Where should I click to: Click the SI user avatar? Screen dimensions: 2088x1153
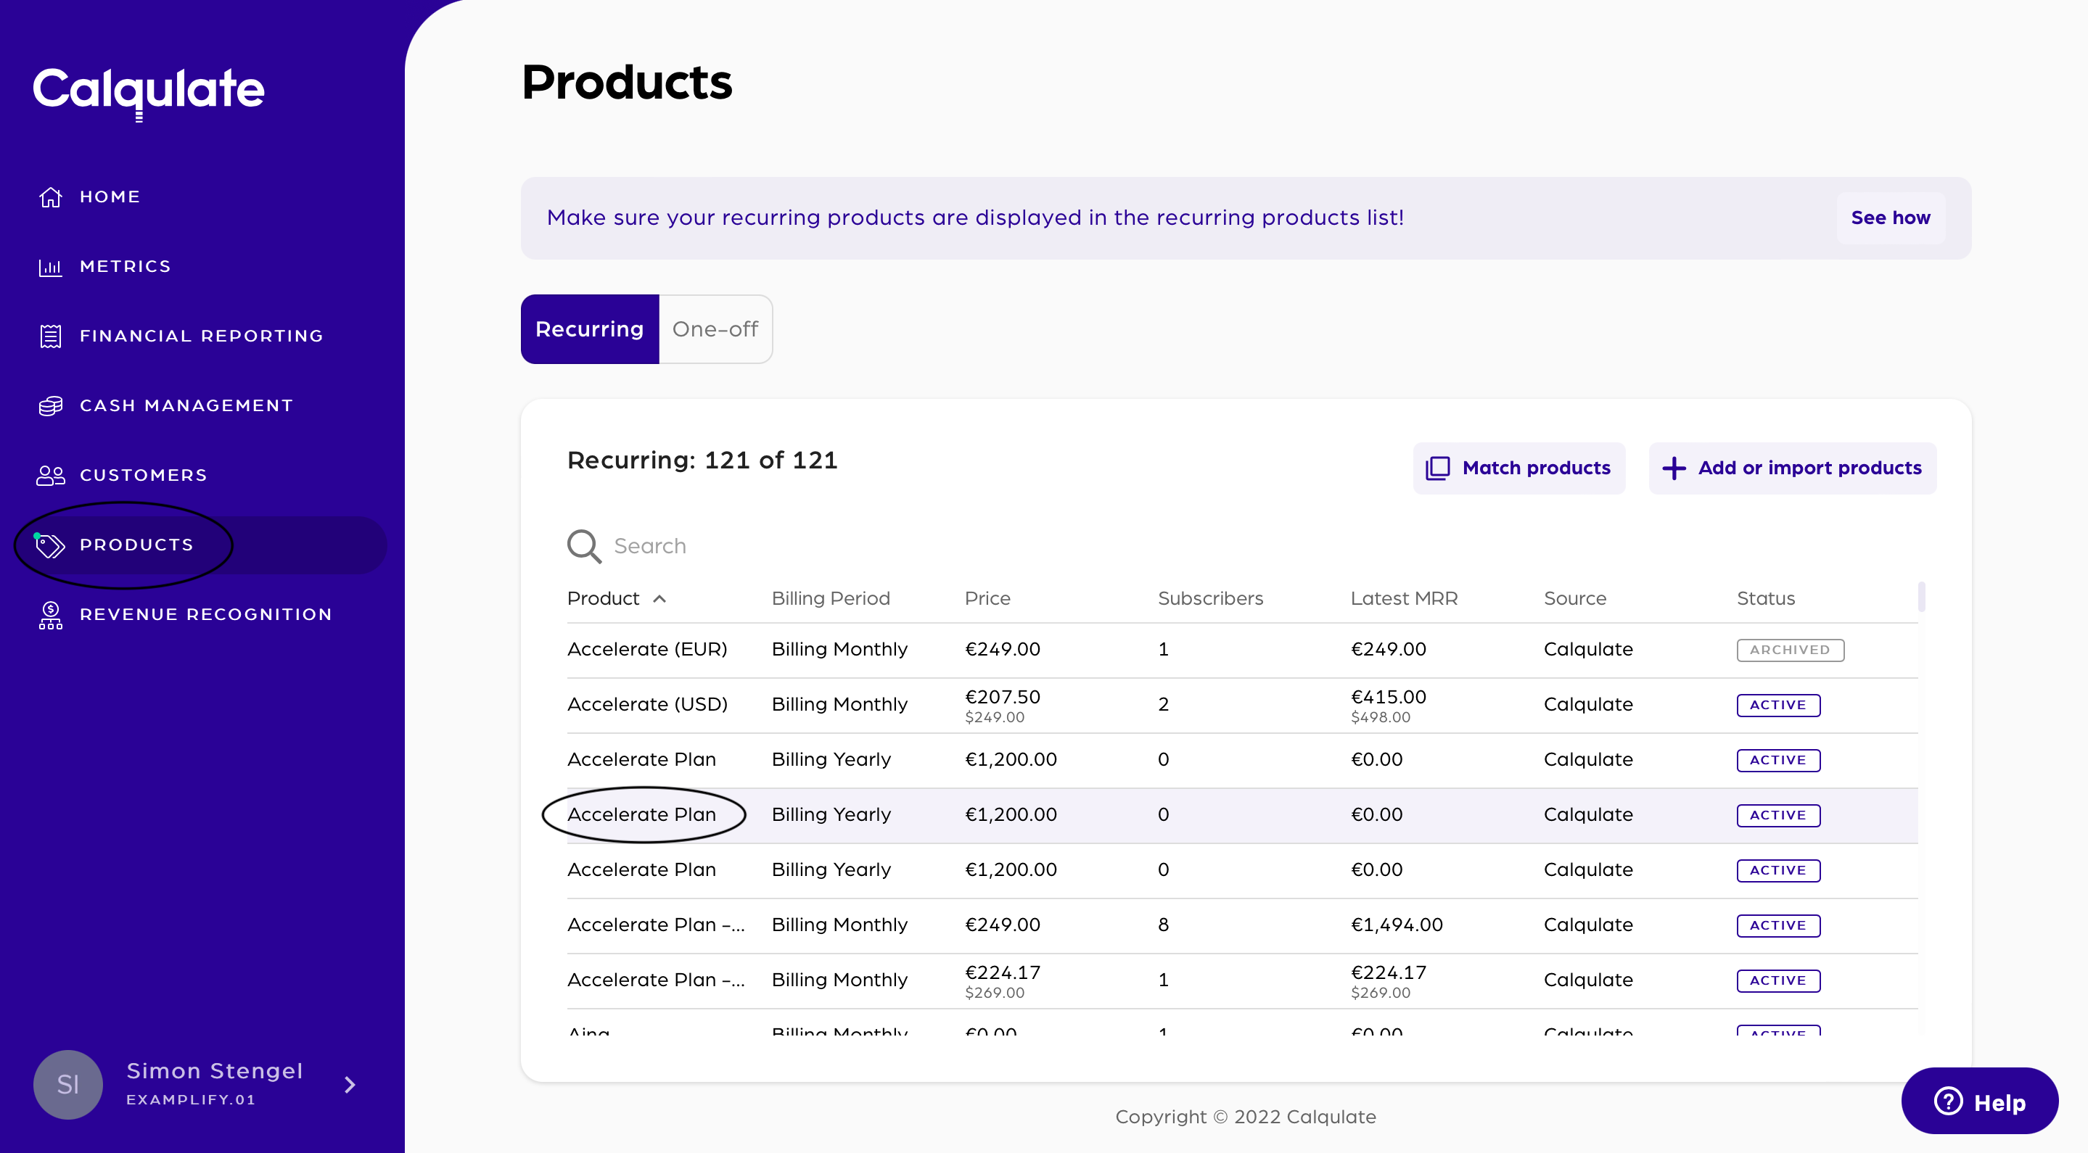[x=68, y=1084]
